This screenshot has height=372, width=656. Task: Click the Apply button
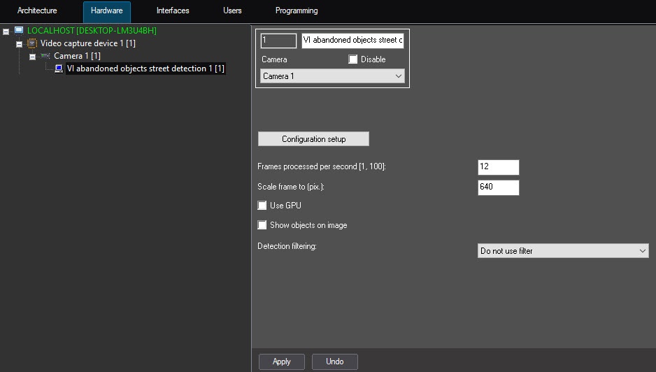pos(281,362)
